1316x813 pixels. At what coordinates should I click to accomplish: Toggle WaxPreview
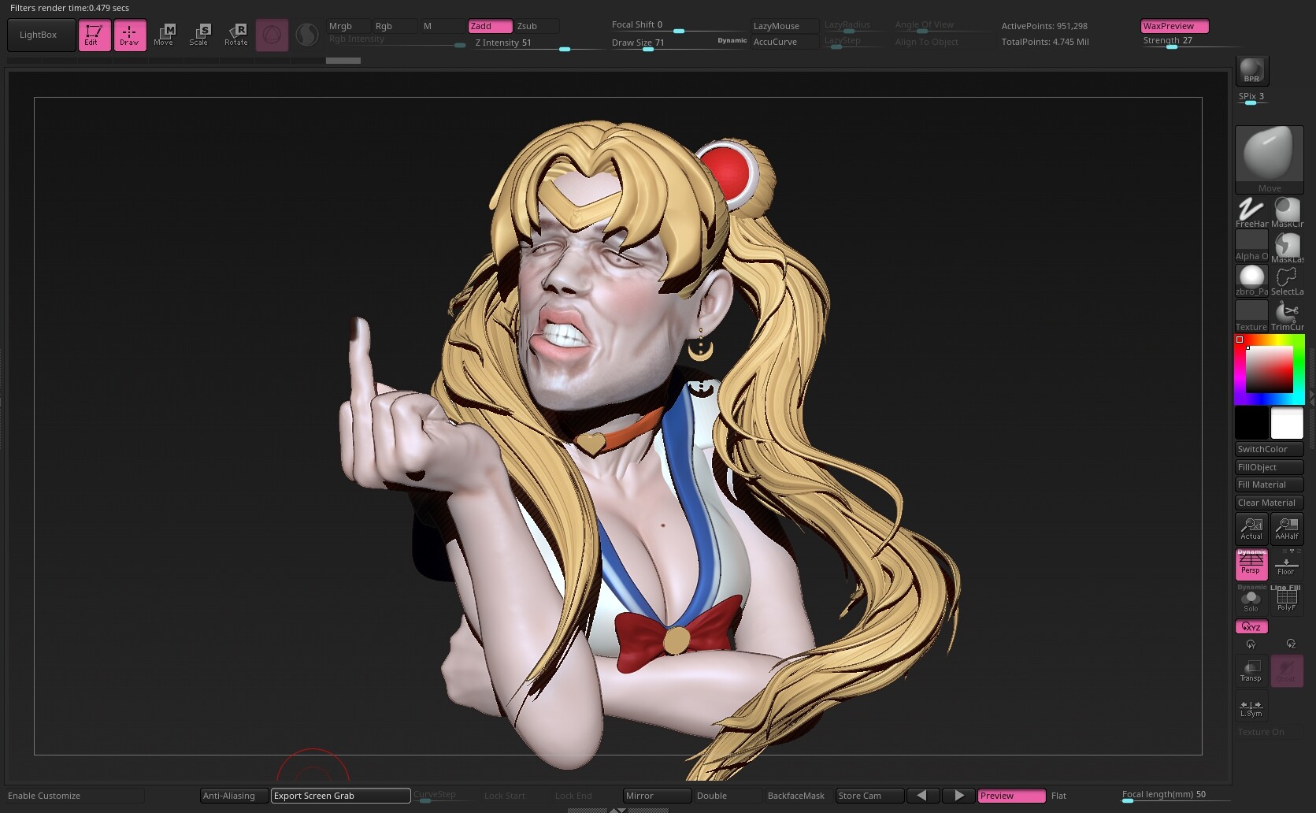click(x=1174, y=26)
